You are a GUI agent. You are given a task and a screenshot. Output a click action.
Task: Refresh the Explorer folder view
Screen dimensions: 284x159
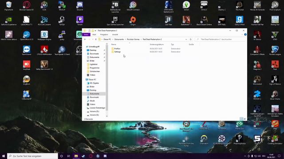tap(190, 39)
